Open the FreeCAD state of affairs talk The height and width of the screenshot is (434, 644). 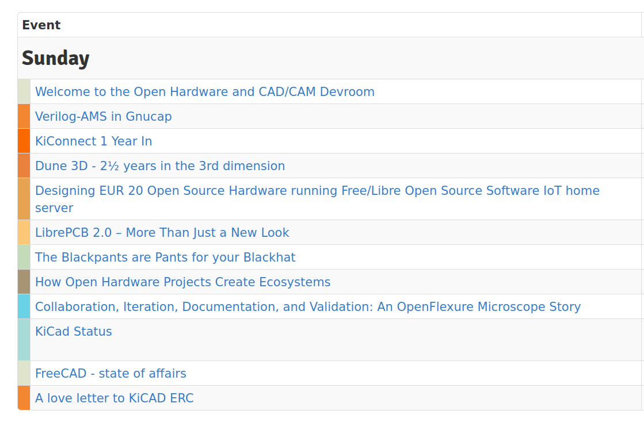pos(110,373)
